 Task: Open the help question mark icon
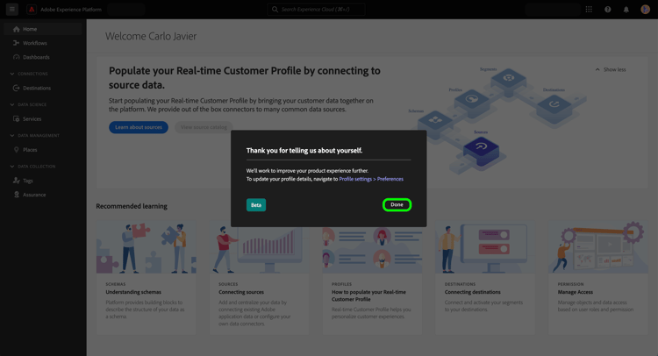tap(608, 10)
